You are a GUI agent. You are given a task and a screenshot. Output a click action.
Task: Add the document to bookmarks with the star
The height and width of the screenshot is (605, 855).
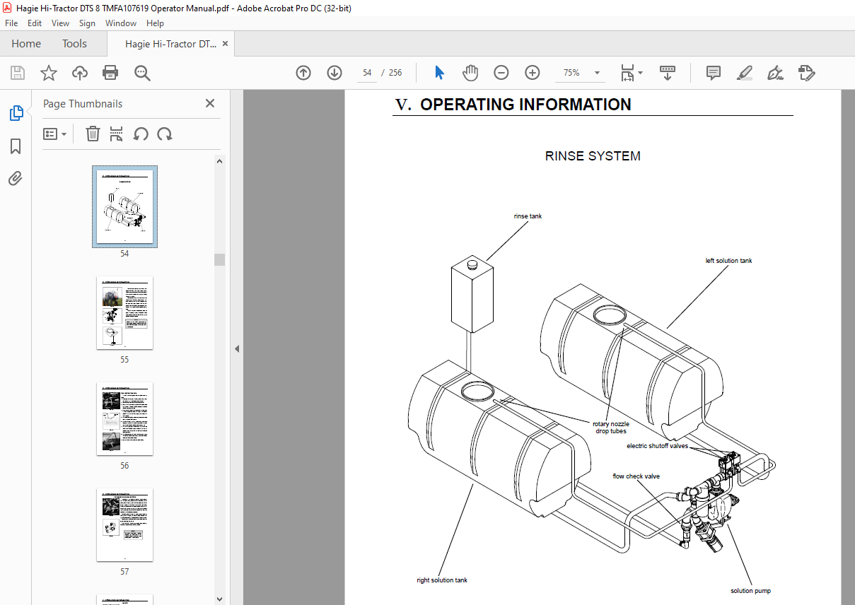(x=49, y=73)
